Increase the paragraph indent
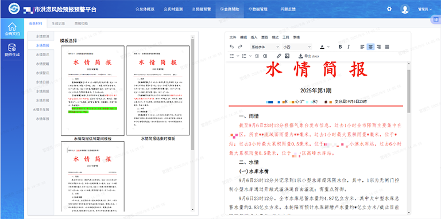Image resolution: width=441 pixels, height=219 pixels. pyautogui.click(x=265, y=56)
